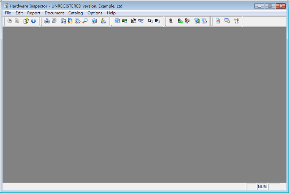Open the network computers tree icon

point(47,21)
